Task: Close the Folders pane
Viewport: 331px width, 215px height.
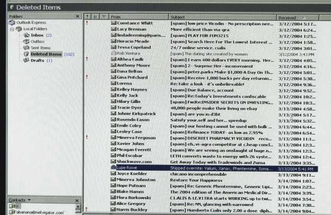Action: click(x=77, y=17)
